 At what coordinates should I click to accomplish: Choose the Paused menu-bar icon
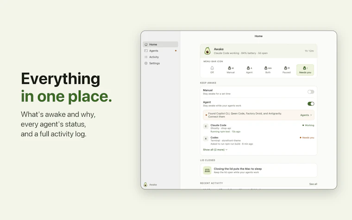[x=286, y=70]
